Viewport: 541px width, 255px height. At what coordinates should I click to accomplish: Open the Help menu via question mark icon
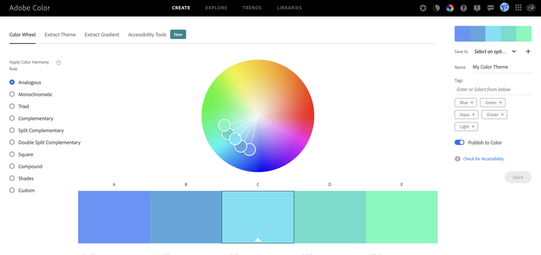(464, 7)
